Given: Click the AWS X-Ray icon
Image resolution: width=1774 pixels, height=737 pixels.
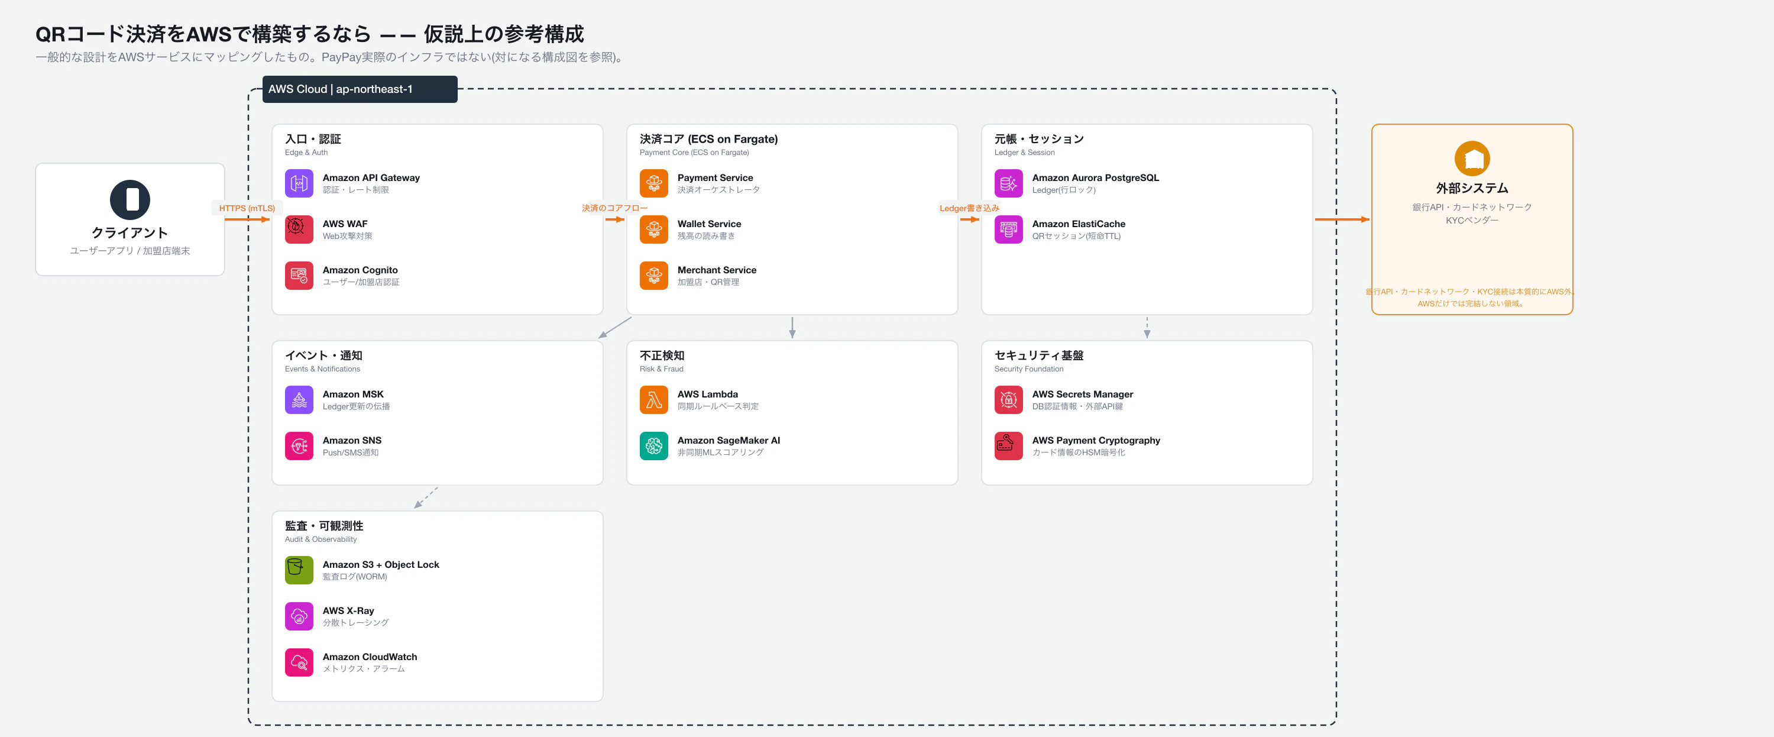Looking at the screenshot, I should click(299, 616).
